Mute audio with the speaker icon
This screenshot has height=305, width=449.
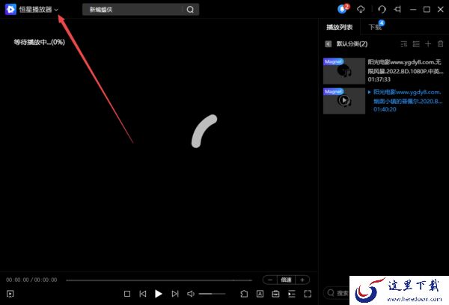[191, 294]
